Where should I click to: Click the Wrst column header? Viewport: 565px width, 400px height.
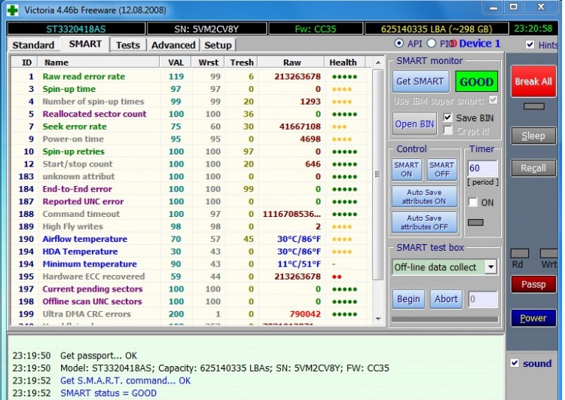(208, 63)
